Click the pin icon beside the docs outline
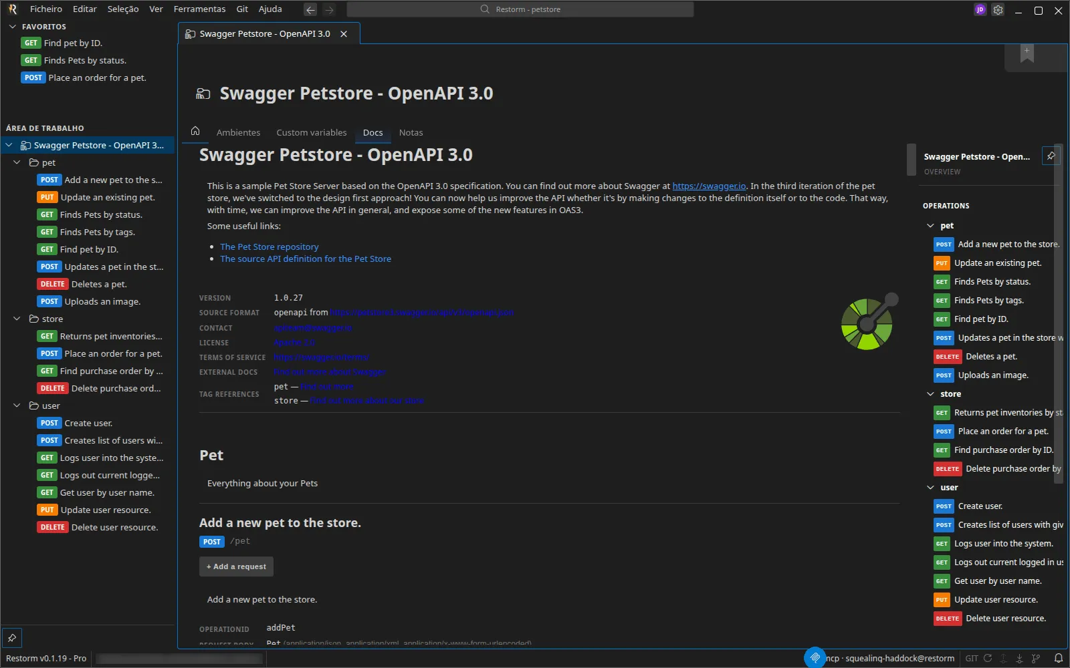Image resolution: width=1070 pixels, height=668 pixels. pyautogui.click(x=1051, y=156)
